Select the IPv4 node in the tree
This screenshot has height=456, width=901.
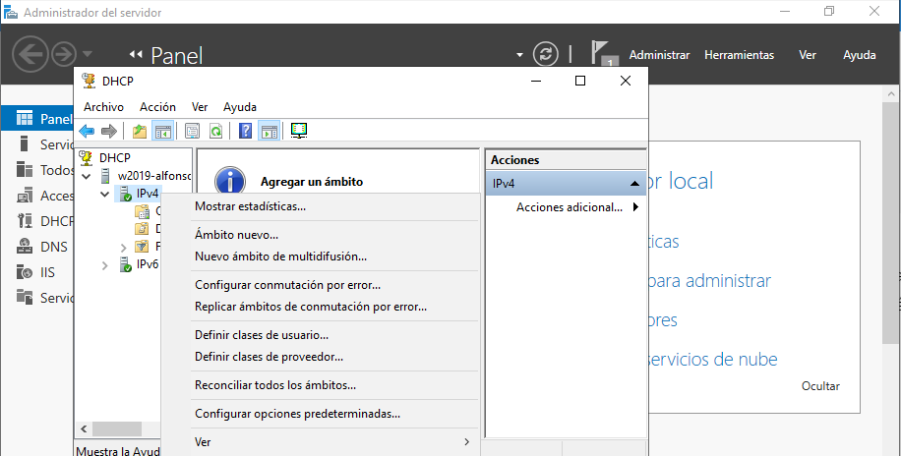[x=148, y=194]
